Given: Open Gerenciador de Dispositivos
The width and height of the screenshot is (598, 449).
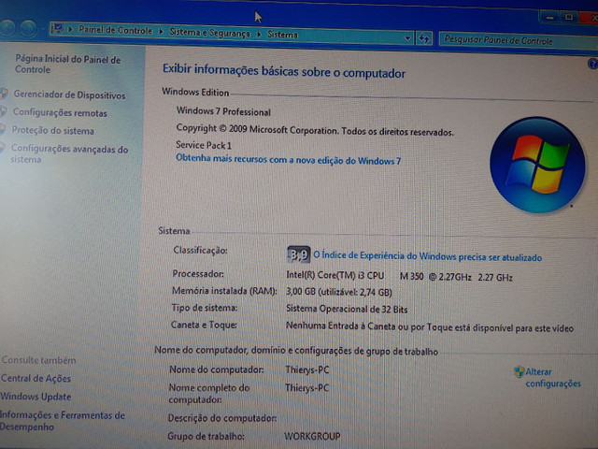Looking at the screenshot, I should [x=69, y=94].
